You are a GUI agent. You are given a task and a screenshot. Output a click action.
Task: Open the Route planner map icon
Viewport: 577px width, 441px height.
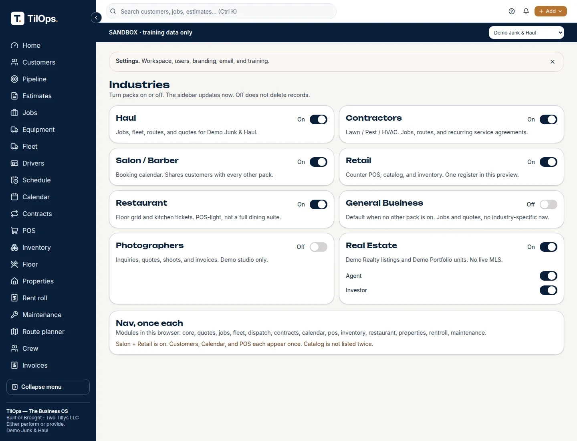(x=14, y=332)
